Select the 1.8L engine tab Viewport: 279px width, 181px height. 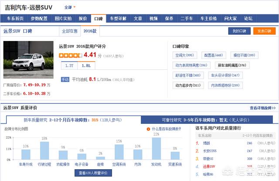tap(86, 66)
